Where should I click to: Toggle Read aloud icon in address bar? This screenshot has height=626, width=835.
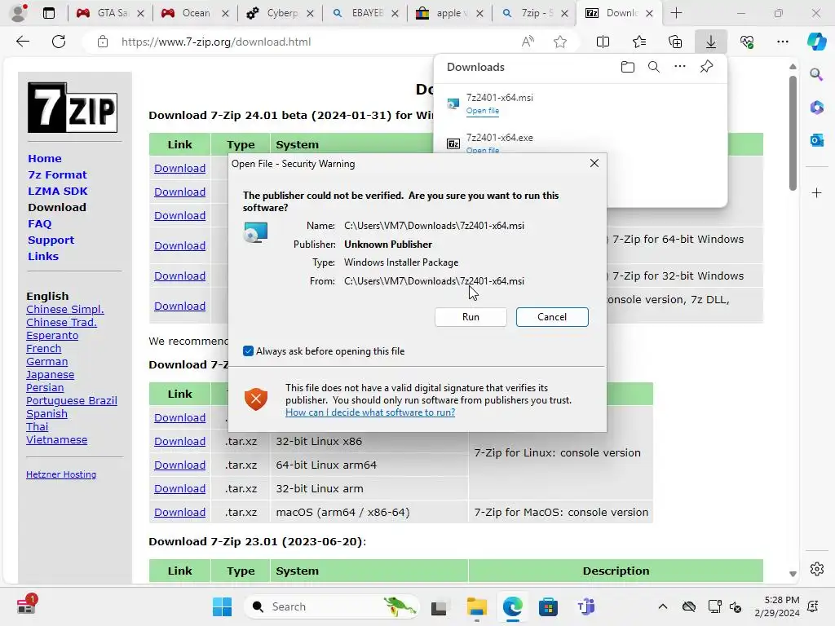tap(528, 42)
